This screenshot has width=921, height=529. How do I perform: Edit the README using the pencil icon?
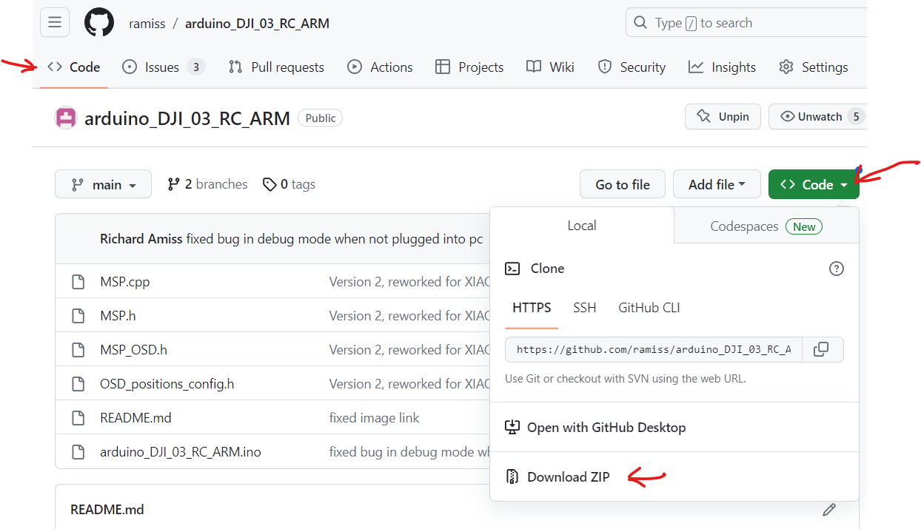point(829,510)
